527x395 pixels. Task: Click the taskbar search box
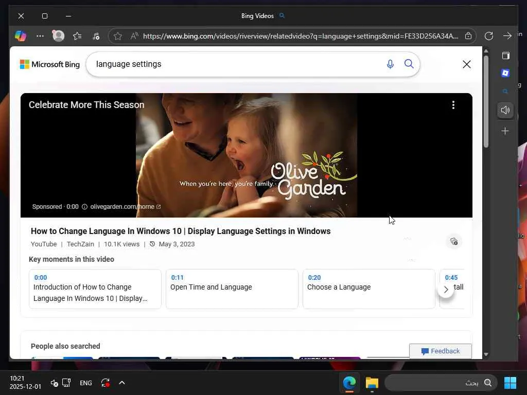pos(441,383)
